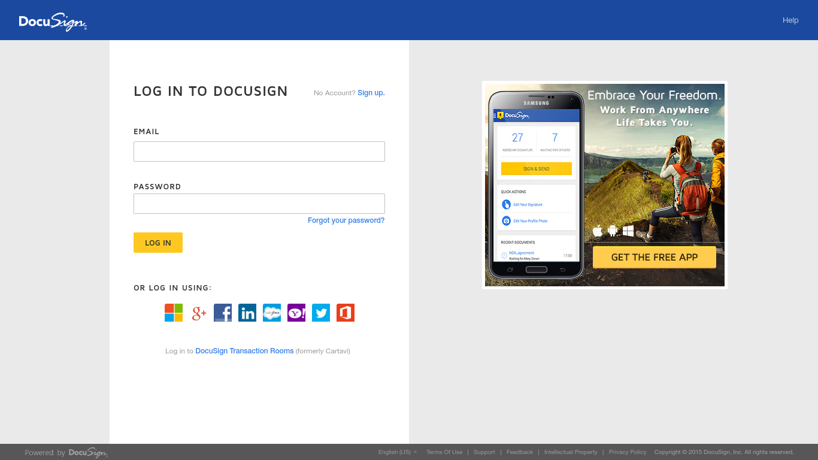This screenshot has width=818, height=460.
Task: Log in with the Google+ icon
Action: 199,313
